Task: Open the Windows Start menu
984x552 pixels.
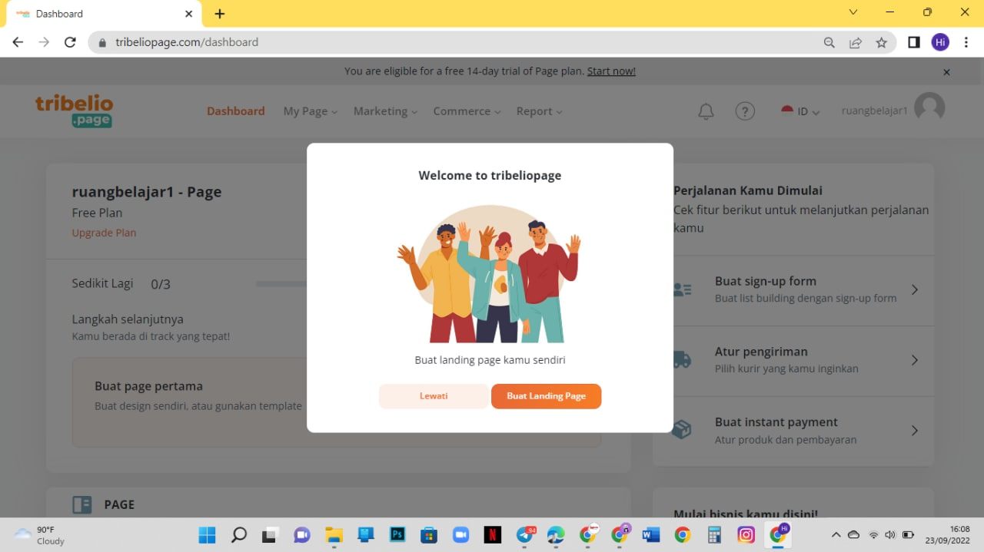Action: point(207,535)
